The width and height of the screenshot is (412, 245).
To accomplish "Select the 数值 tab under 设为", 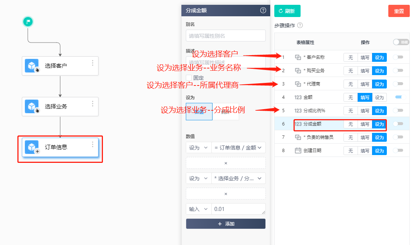I will click(199, 111).
